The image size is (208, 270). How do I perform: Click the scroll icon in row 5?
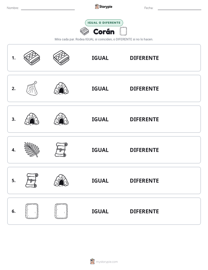point(32,180)
